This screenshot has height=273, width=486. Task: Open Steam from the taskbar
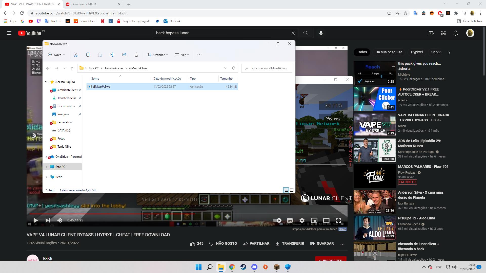pos(243,267)
